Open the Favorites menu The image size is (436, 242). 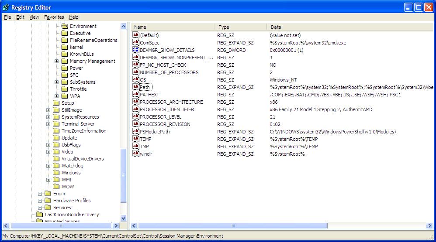pyautogui.click(x=54, y=17)
